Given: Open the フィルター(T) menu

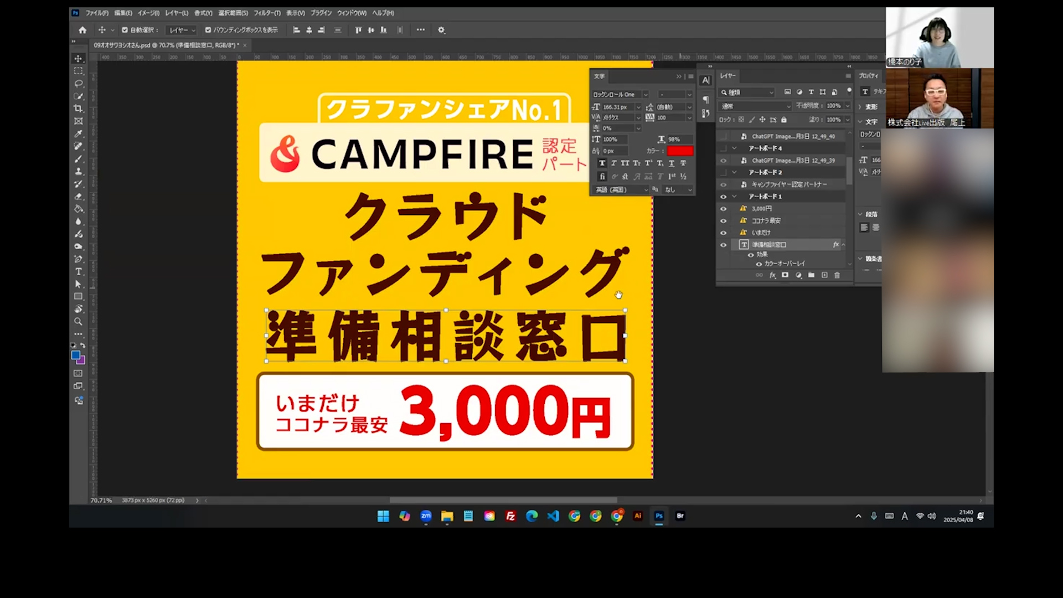Looking at the screenshot, I should 267,13.
